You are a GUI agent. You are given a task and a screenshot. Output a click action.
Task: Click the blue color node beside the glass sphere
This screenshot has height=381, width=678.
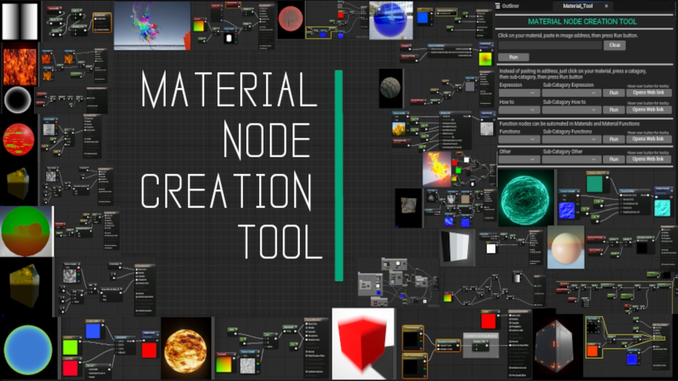point(423,17)
